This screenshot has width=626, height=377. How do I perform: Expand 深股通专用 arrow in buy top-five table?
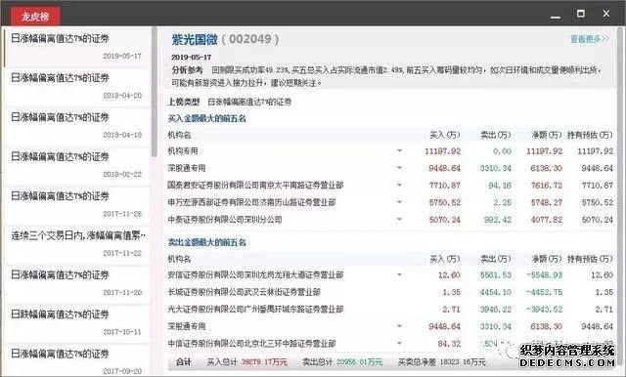pos(399,168)
